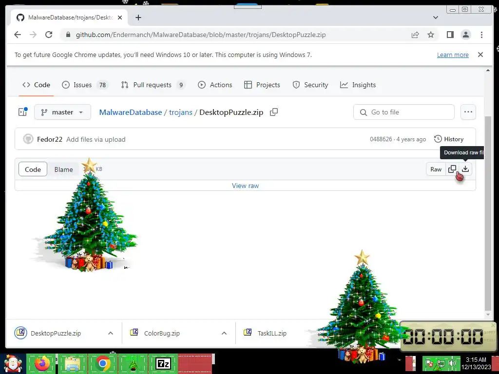Open the more file actions menu
This screenshot has width=499, height=374.
pyautogui.click(x=468, y=112)
